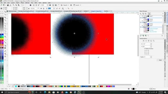
Task: Open the outline width dropdown
Action: coord(54,8)
